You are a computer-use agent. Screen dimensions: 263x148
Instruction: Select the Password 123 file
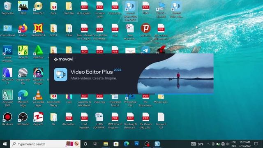[161, 120]
